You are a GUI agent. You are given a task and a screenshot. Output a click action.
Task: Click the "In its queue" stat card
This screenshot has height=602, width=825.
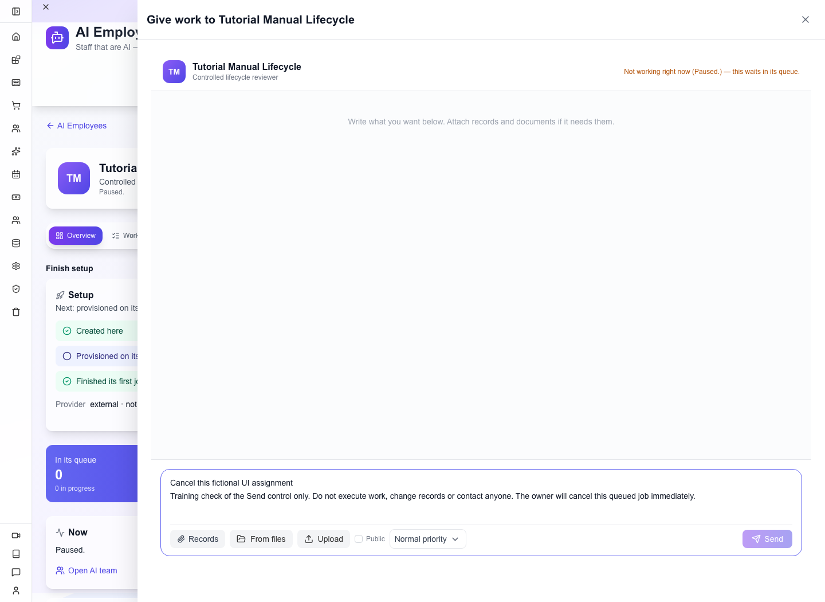[x=92, y=474]
